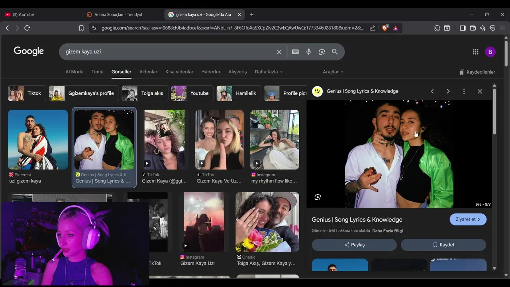Bookmark this page via the bookmark icon
This screenshot has height=287, width=510.
coord(81,28)
